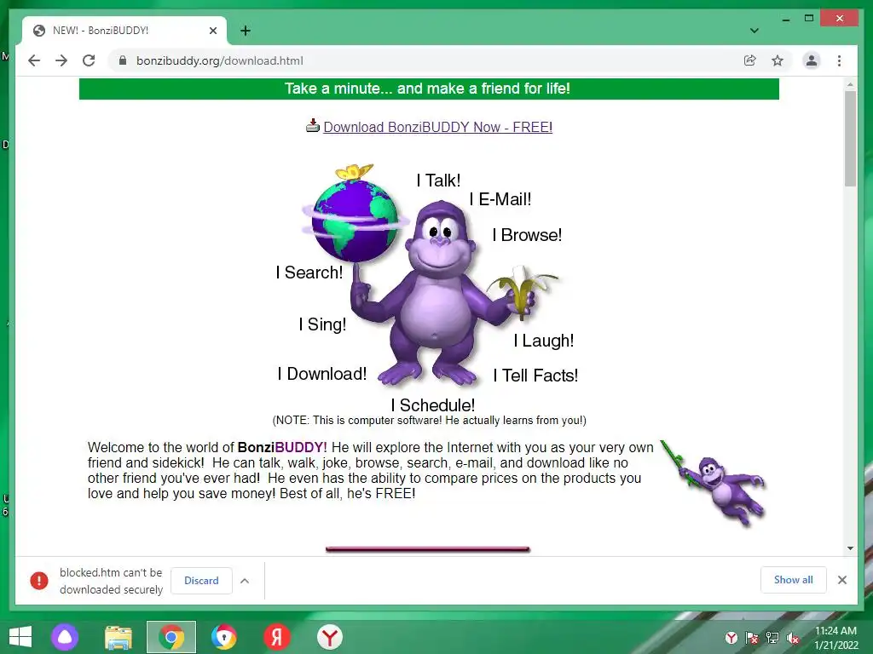Open the colorful shield browser taskbar icon
873x654 pixels.
[224, 637]
